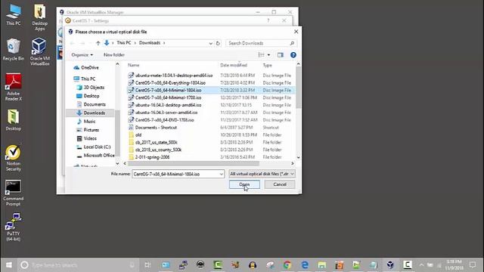Screen dimensions: 484x272
Task: Click the Open button
Action: (x=244, y=184)
